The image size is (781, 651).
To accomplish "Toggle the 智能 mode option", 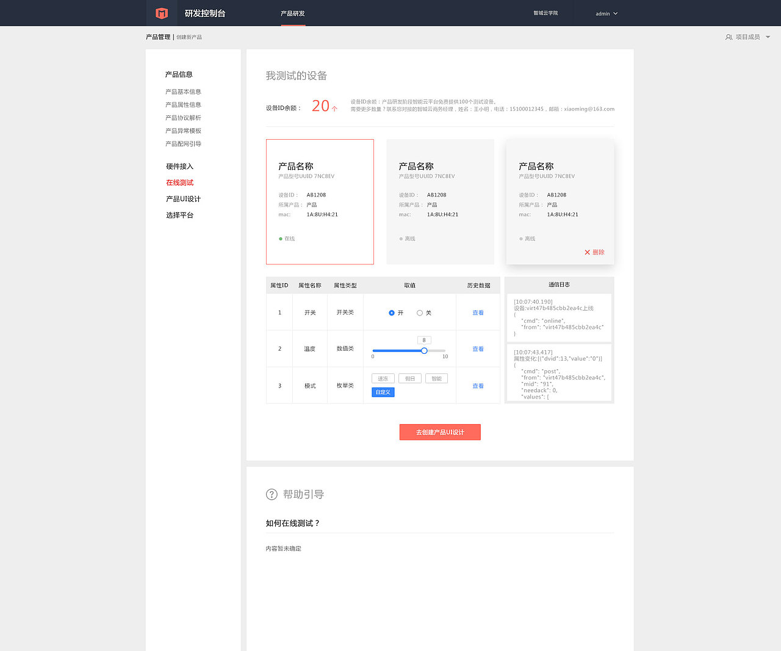I will 437,378.
